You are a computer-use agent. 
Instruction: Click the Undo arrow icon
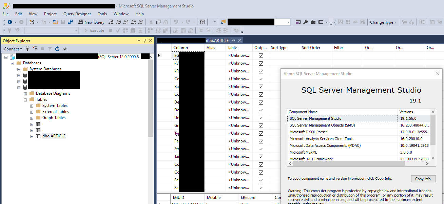point(176,22)
